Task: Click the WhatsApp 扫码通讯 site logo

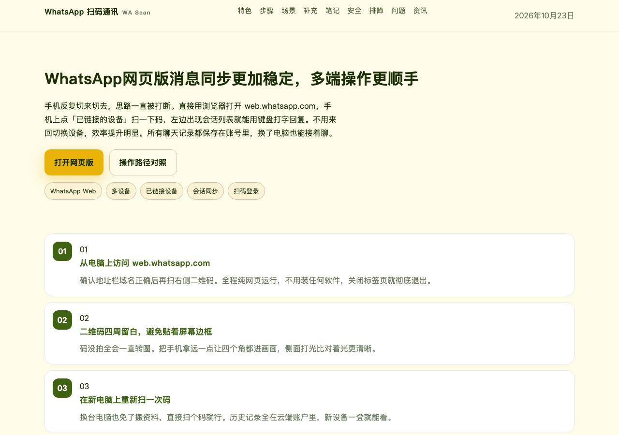Action: tap(81, 12)
